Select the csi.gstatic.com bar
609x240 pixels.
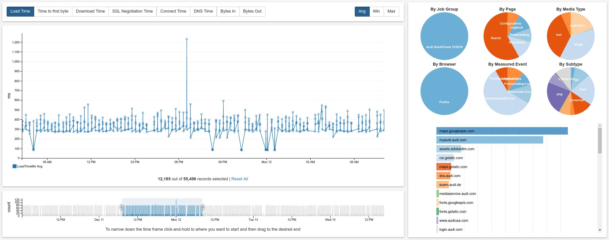point(445,158)
